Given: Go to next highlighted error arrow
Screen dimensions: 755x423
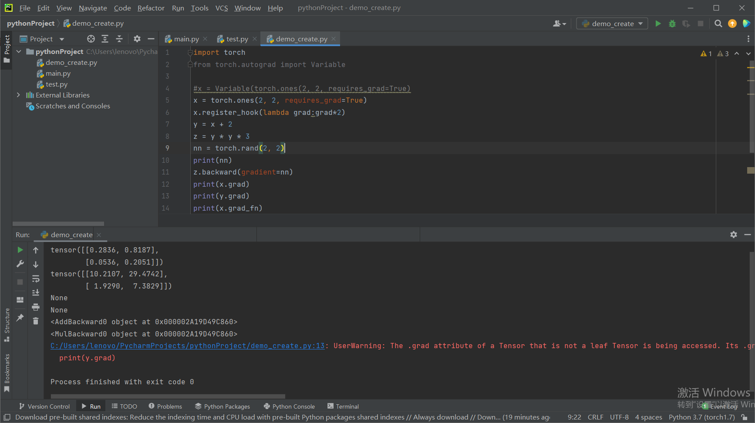Looking at the screenshot, I should [x=748, y=54].
